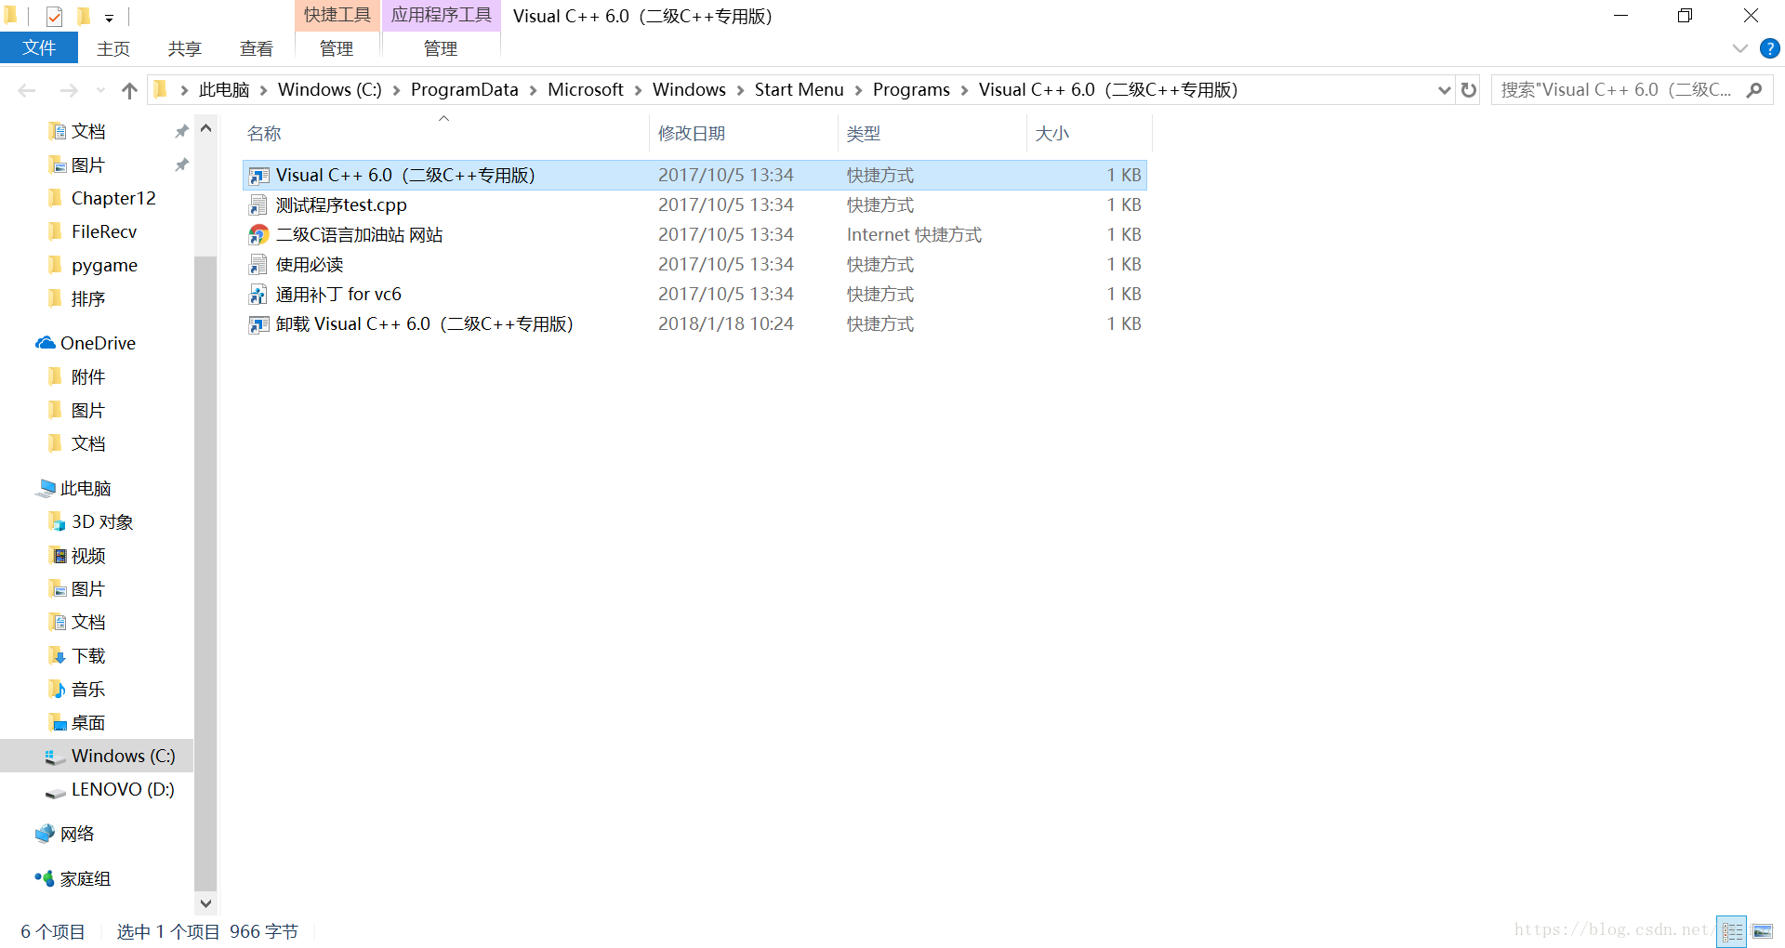Expand the breadcrumb chevron after 此电脑
The height and width of the screenshot is (948, 1785).
click(x=264, y=90)
